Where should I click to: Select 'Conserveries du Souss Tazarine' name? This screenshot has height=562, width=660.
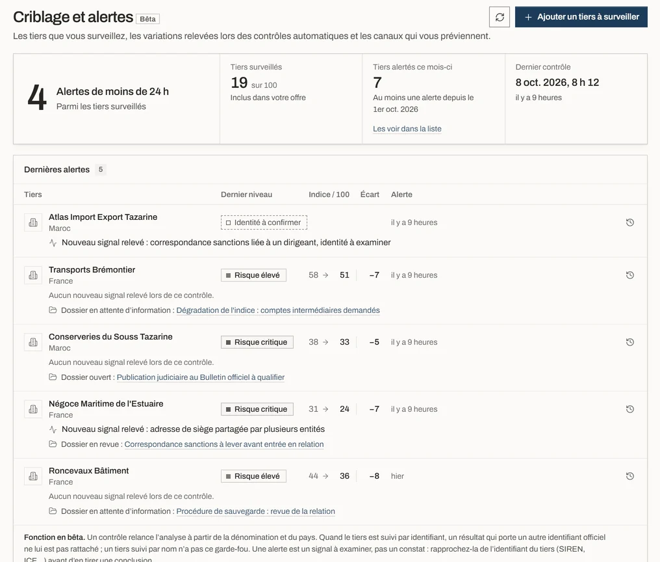click(110, 337)
